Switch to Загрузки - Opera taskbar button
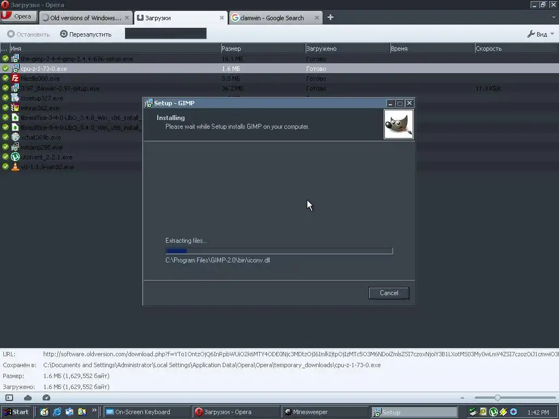 pyautogui.click(x=236, y=412)
